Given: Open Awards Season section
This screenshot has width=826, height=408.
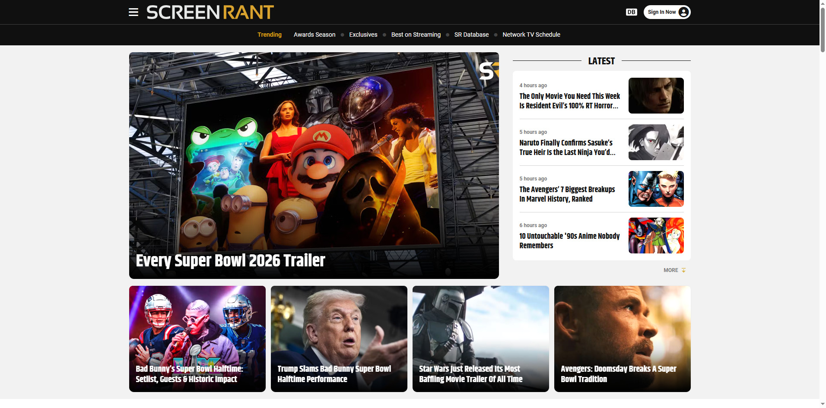Looking at the screenshot, I should [x=315, y=35].
